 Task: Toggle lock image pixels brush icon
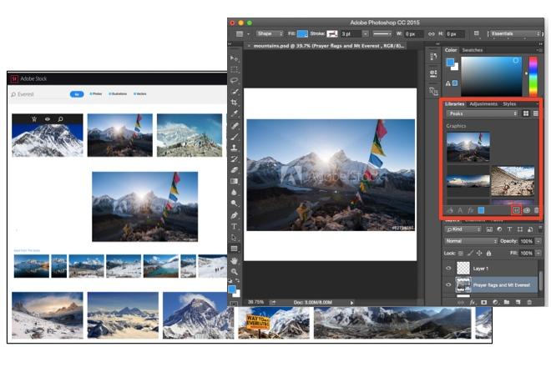click(470, 254)
